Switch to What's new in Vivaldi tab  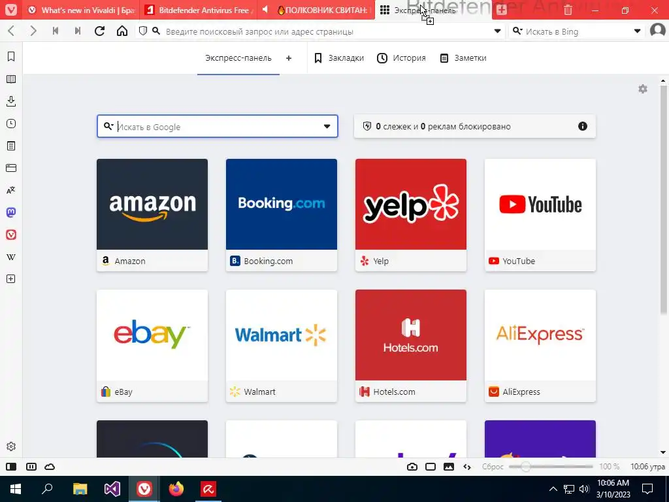coord(80,10)
